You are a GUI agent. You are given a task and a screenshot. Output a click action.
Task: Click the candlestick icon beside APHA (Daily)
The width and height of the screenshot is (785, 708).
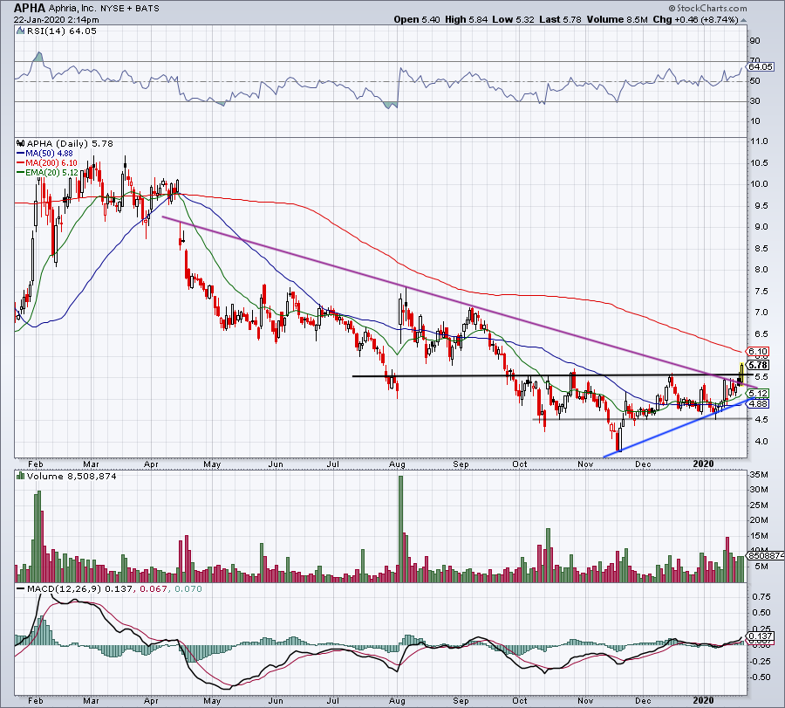21,143
